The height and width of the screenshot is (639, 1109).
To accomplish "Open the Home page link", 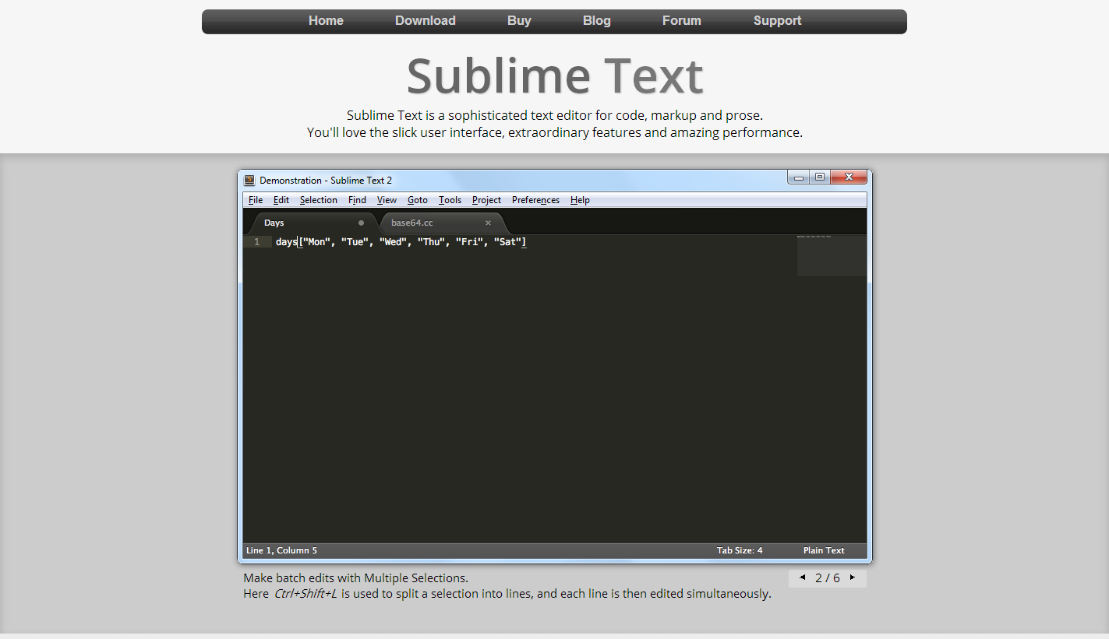I will [x=326, y=21].
